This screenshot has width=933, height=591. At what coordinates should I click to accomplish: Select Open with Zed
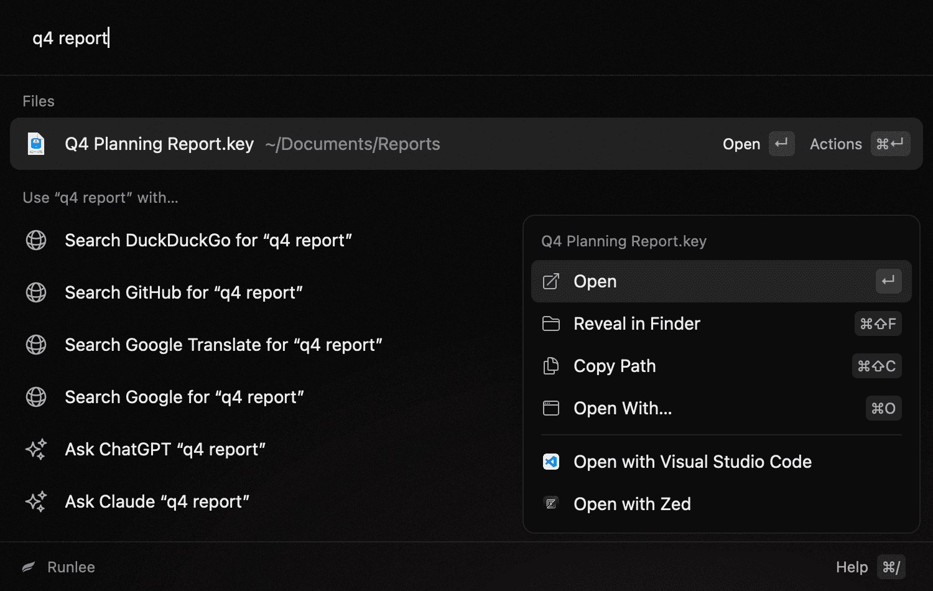[x=722, y=504]
